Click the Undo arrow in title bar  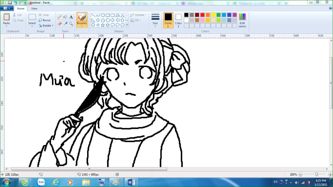tap(15, 3)
